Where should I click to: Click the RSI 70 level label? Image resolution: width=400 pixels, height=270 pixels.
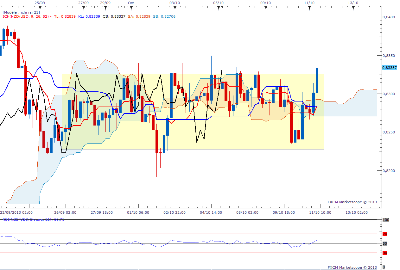[x=385, y=234]
